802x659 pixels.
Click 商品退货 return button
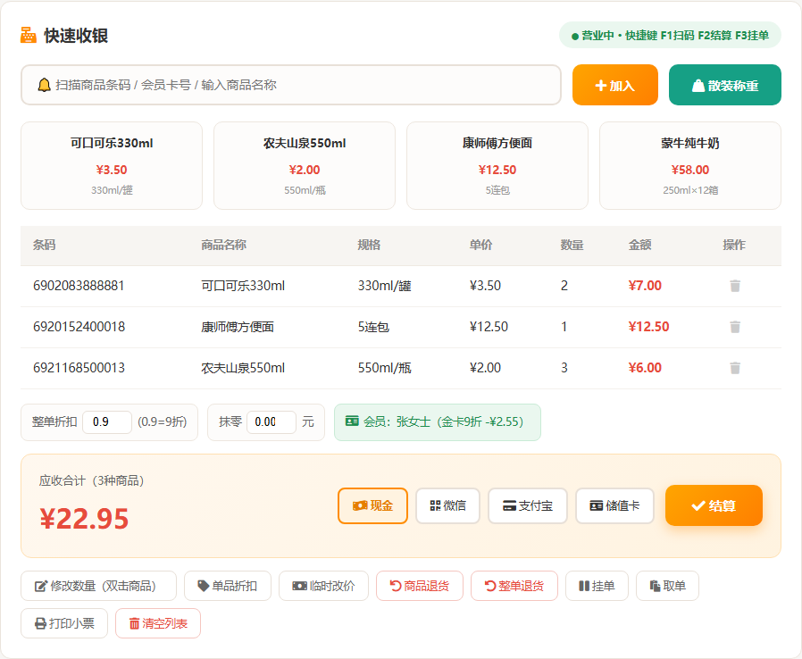click(x=420, y=586)
